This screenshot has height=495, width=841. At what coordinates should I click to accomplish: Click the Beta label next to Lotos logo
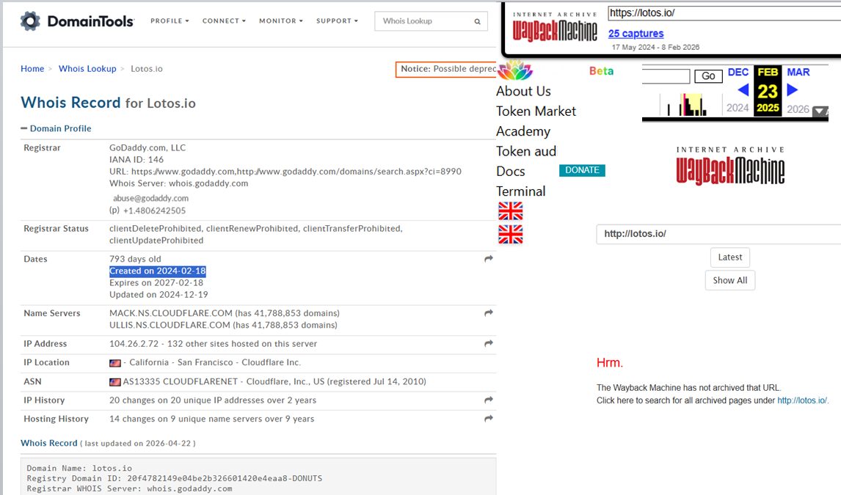coord(601,70)
